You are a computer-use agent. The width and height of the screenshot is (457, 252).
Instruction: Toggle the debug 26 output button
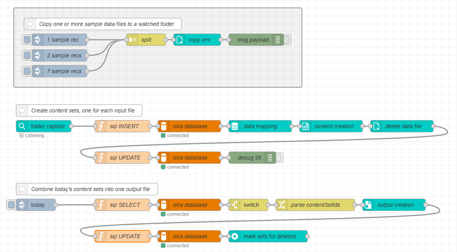279,158
